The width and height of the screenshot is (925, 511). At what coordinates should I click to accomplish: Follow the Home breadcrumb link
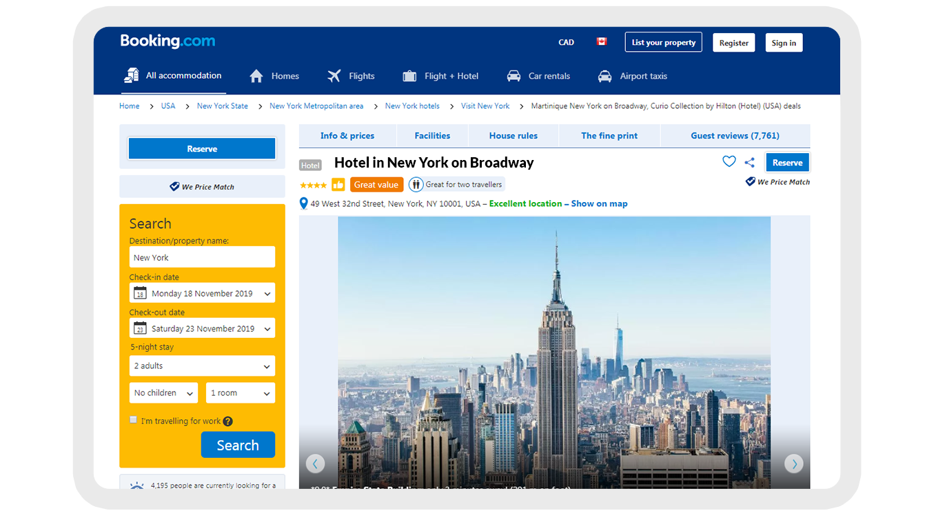point(129,106)
